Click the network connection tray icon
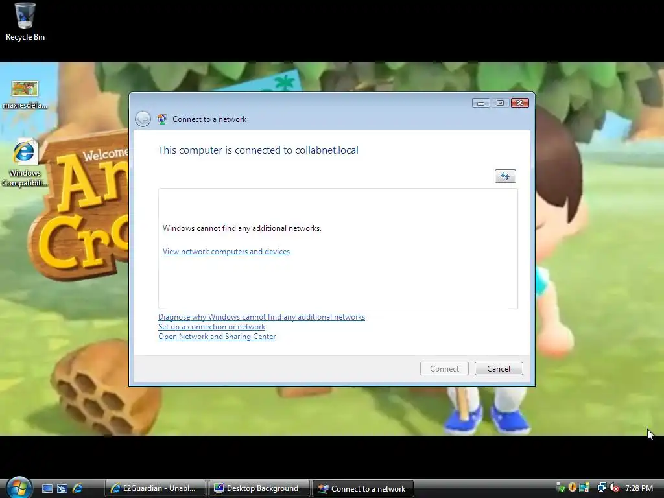The height and width of the screenshot is (498, 664). pos(602,488)
